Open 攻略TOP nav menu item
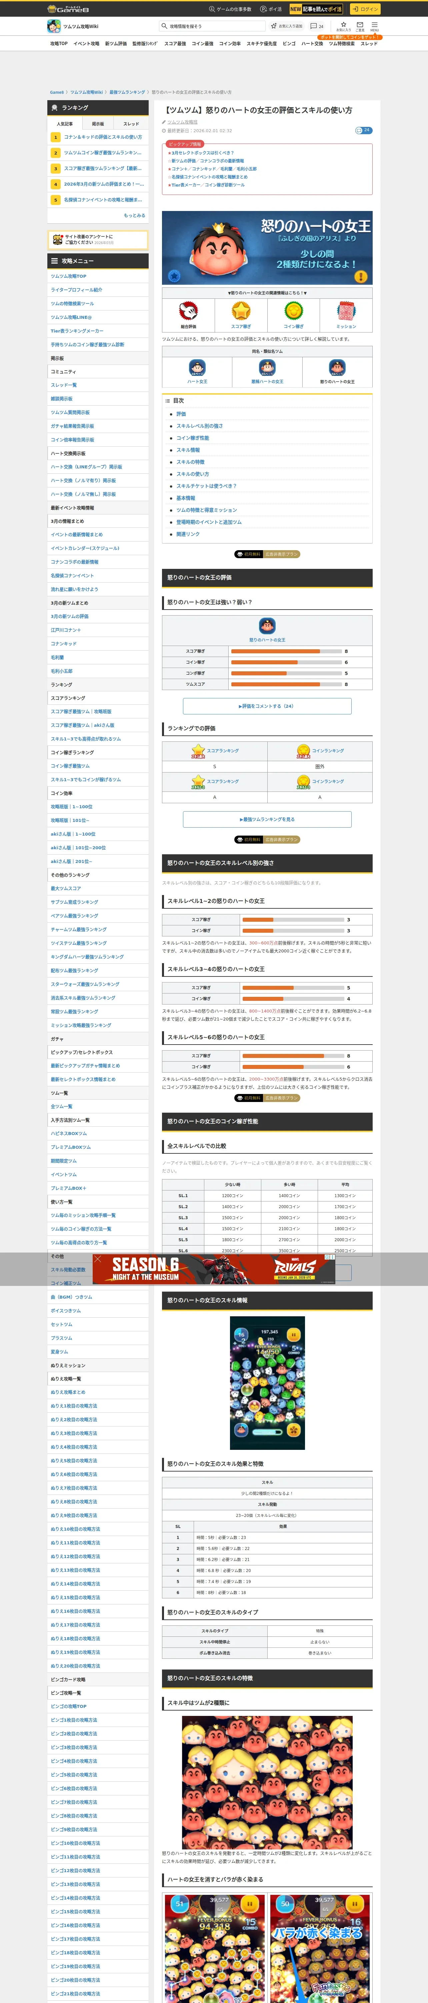This screenshot has width=428, height=2003. [59, 43]
